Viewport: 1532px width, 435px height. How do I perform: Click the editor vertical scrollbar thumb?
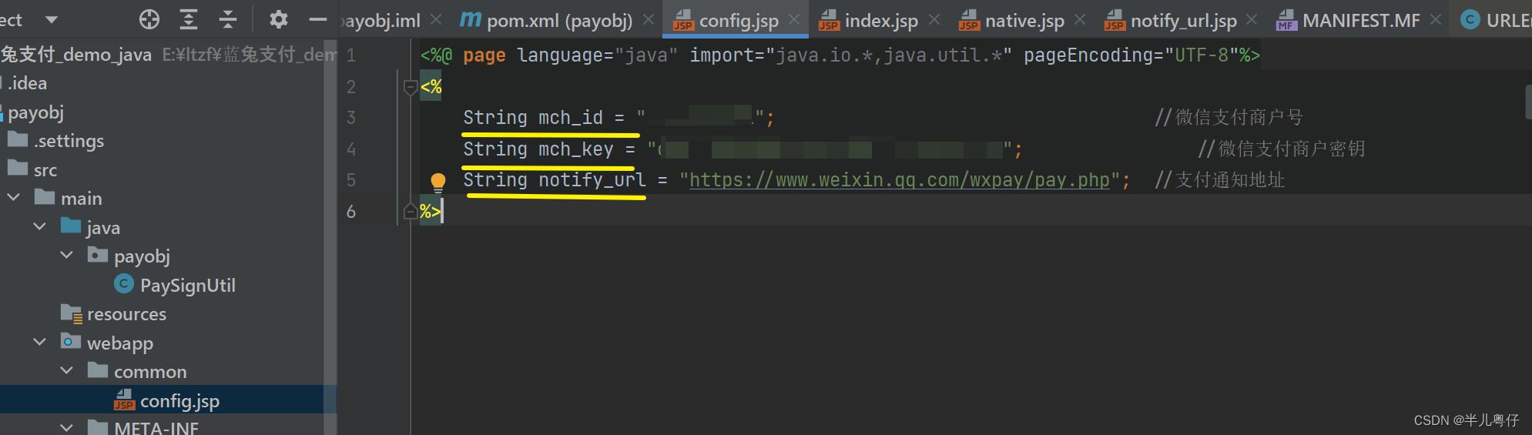pos(1528,102)
